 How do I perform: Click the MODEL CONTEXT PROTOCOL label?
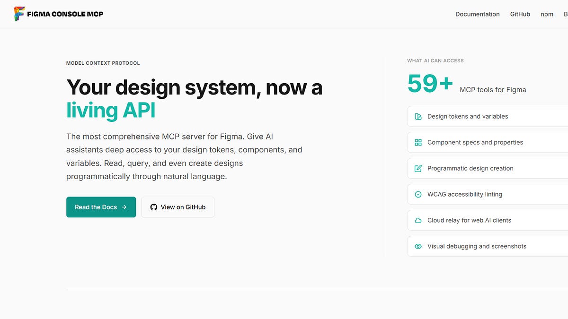pyautogui.click(x=103, y=63)
